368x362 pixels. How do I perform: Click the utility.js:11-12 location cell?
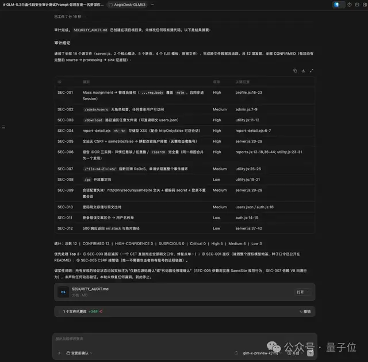tap(247, 120)
